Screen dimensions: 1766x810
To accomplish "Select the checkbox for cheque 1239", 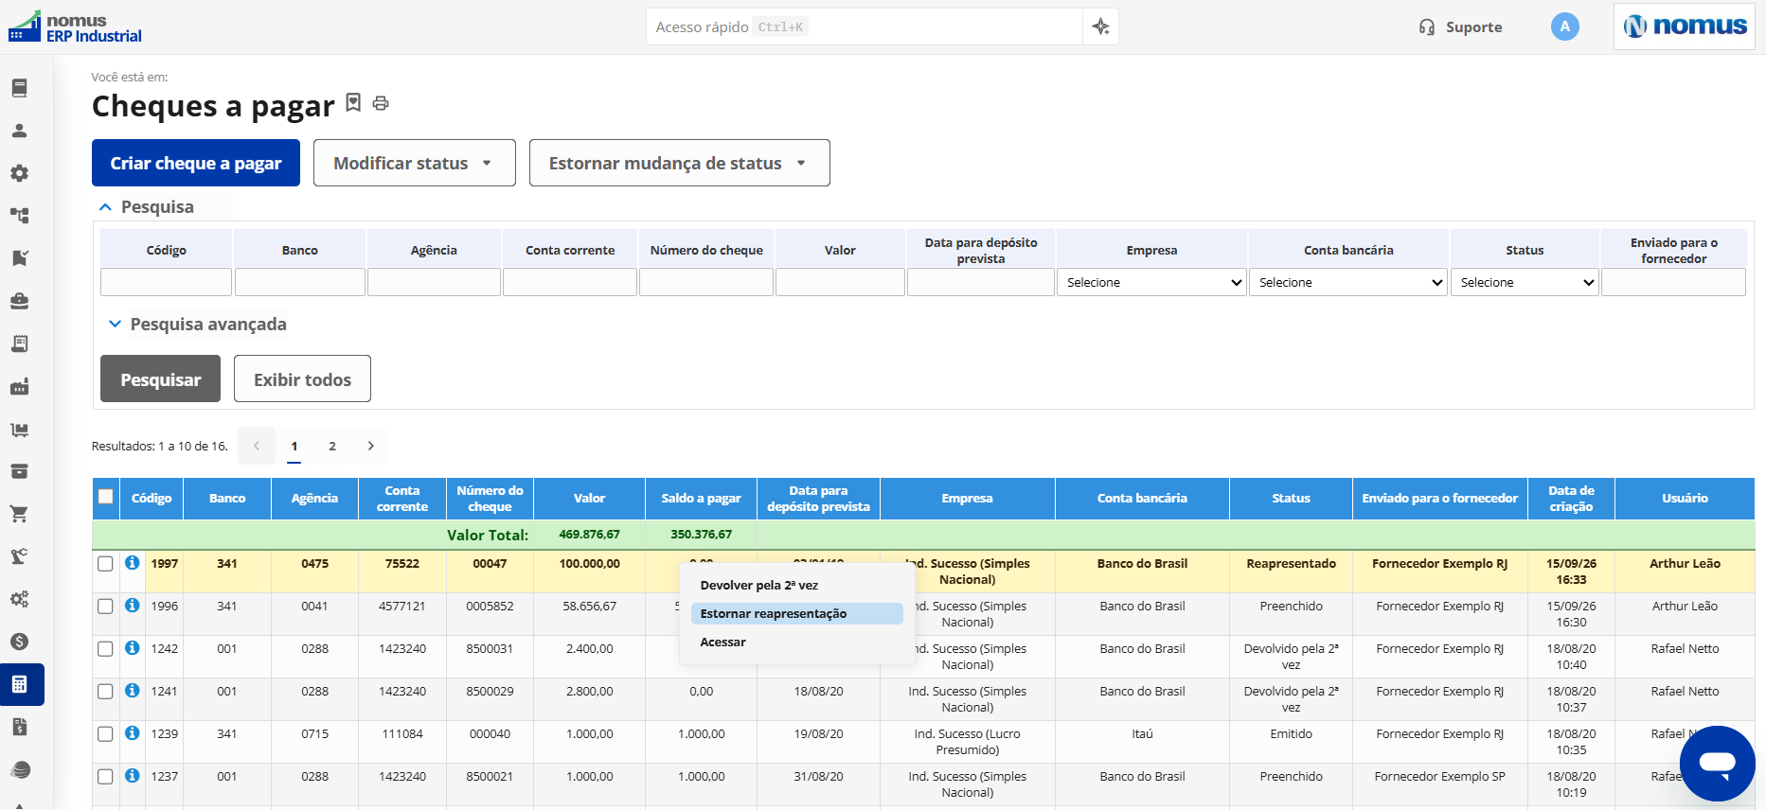I will [x=105, y=734].
